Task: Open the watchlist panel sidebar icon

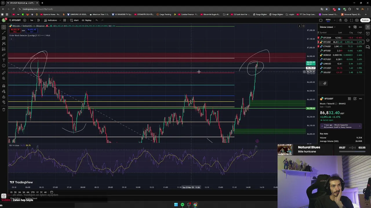Action: [x=368, y=27]
